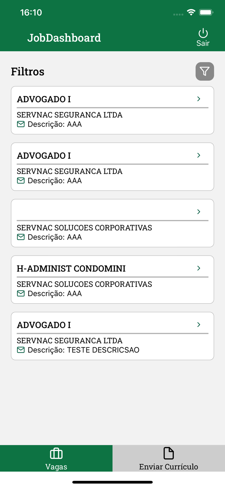The image size is (225, 488).
Task: Tap the Wi-Fi icon in the status bar
Action: (x=191, y=12)
